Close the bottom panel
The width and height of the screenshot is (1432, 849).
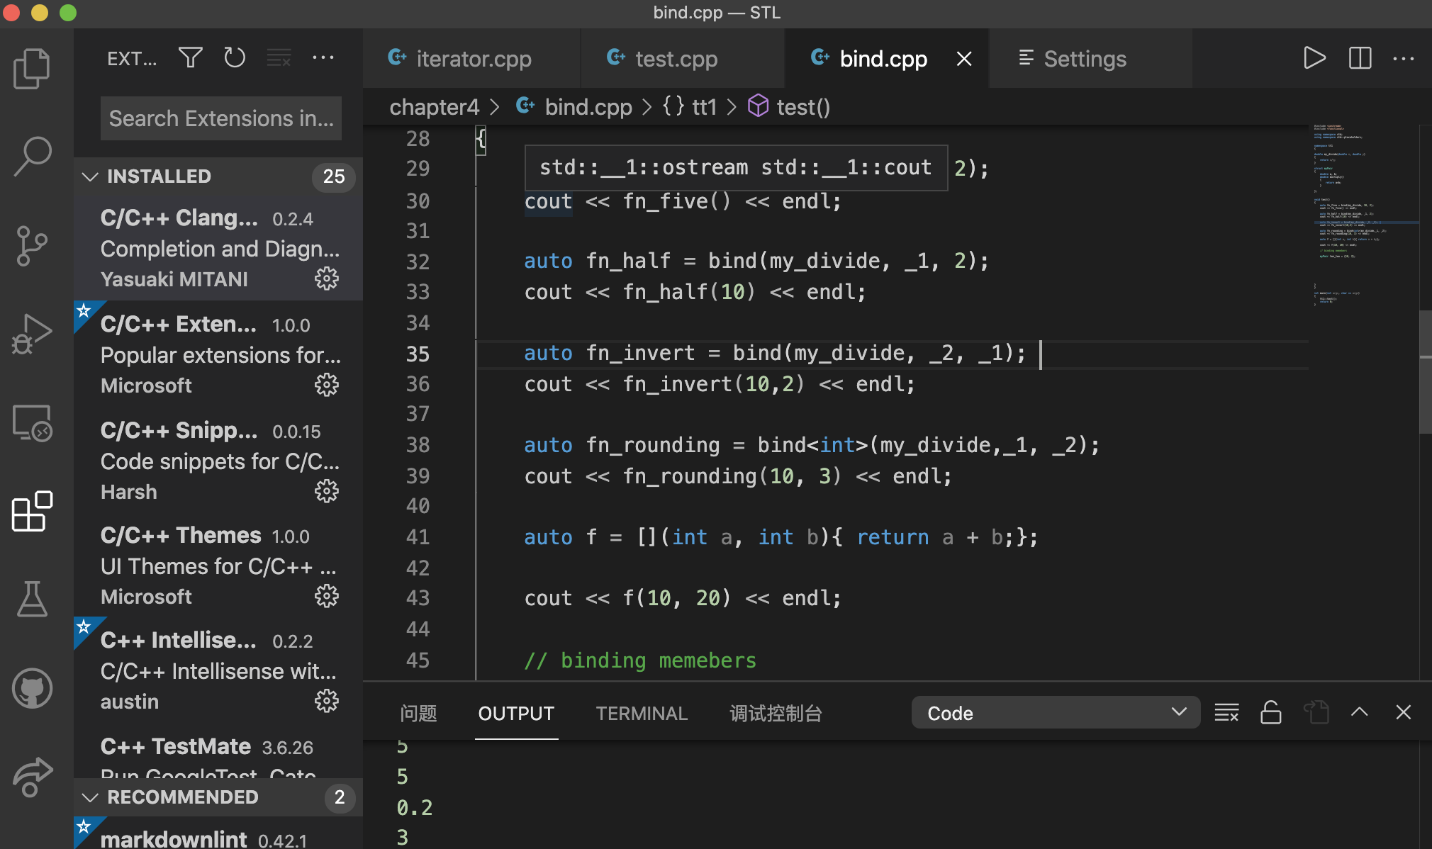pos(1404,712)
